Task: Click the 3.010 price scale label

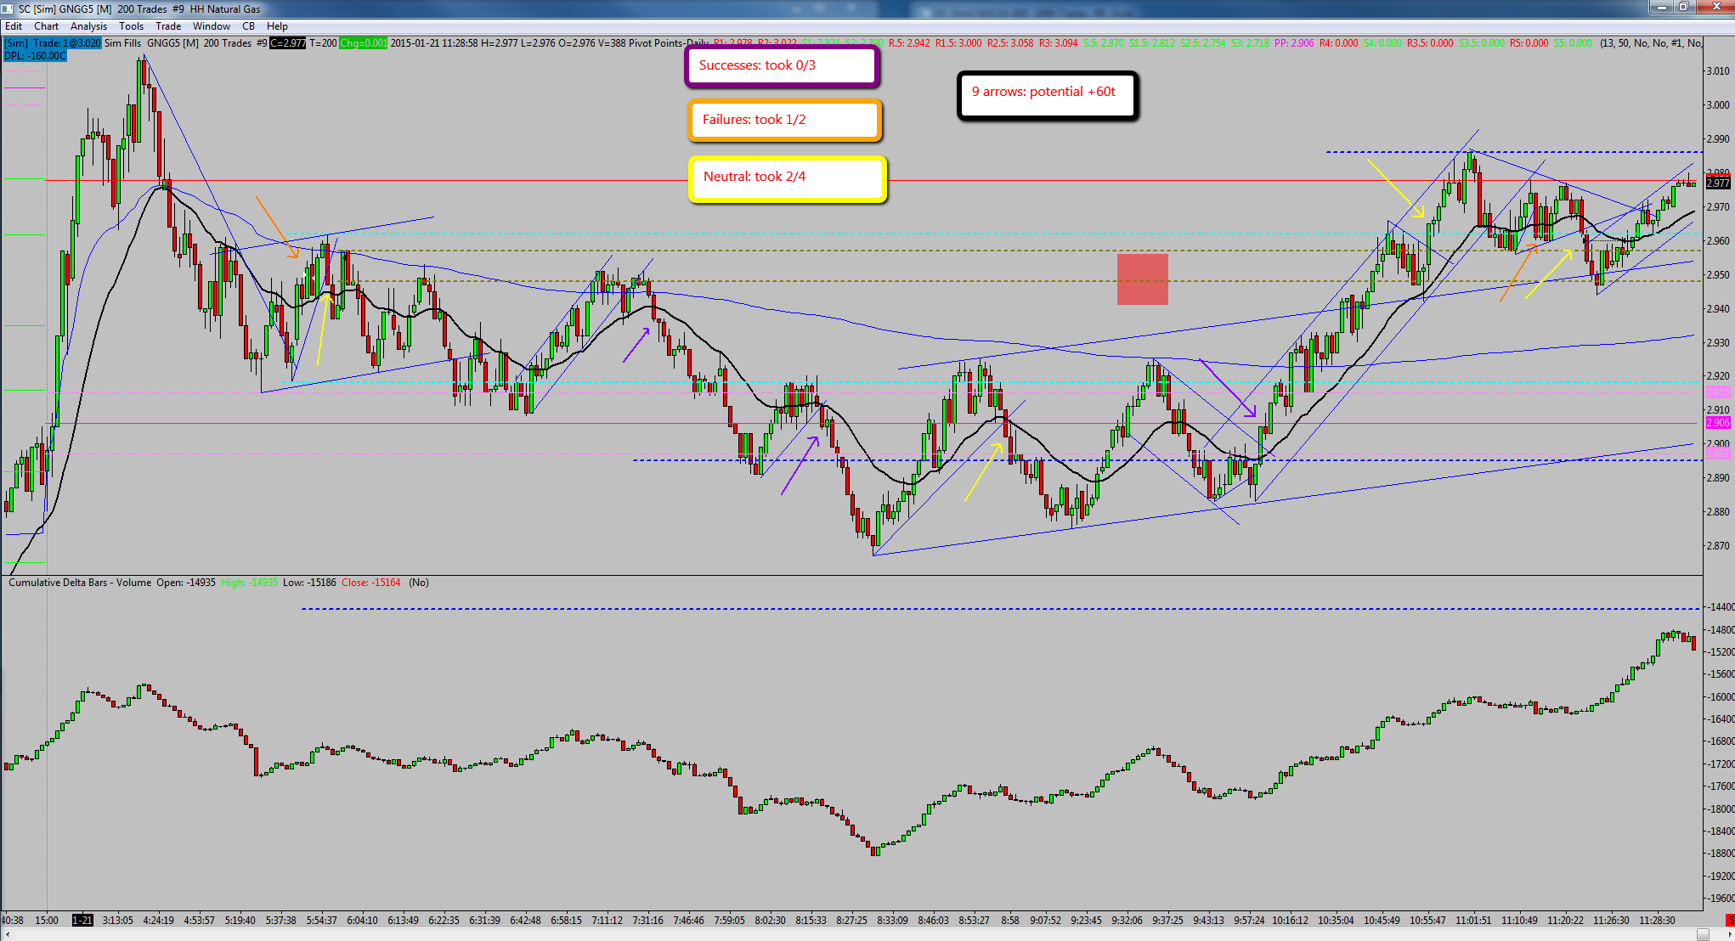Action: click(1717, 71)
